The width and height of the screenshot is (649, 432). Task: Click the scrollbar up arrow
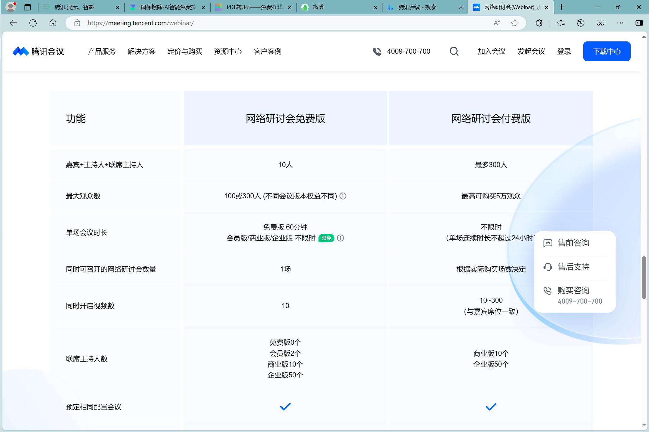click(x=644, y=37)
